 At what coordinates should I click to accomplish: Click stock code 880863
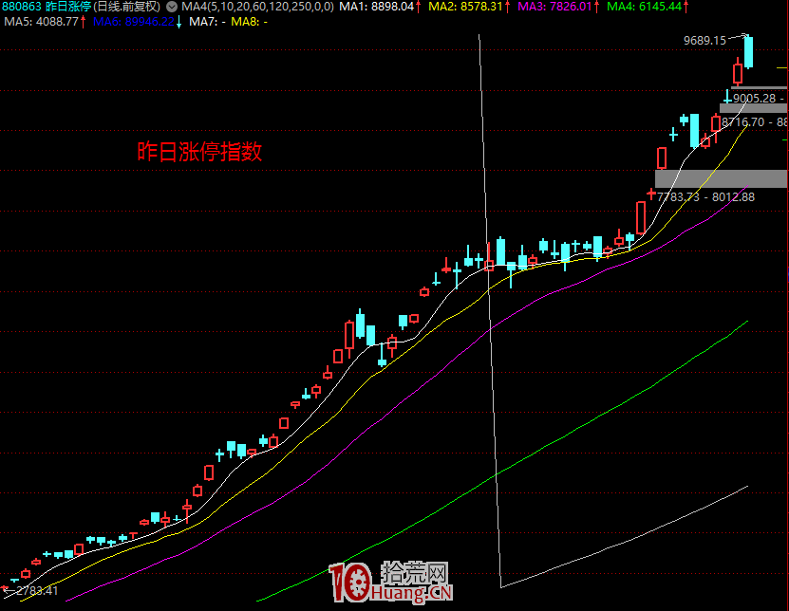click(x=22, y=7)
